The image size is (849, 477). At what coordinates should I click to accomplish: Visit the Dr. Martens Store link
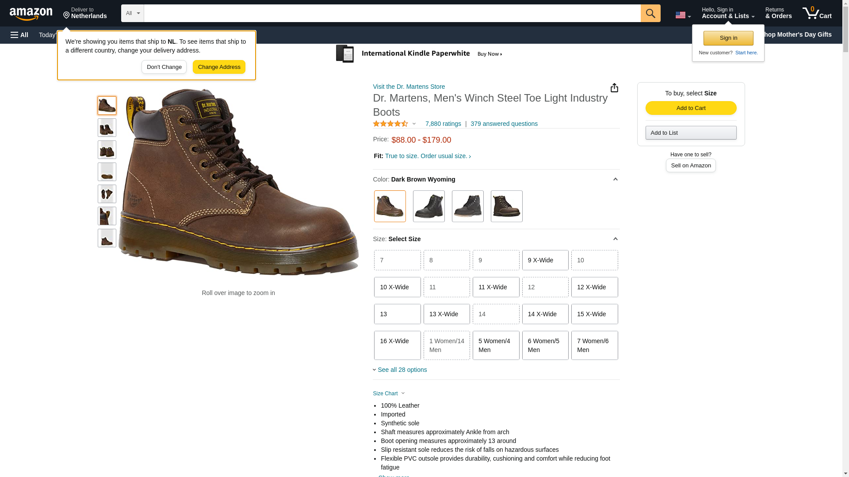click(409, 87)
